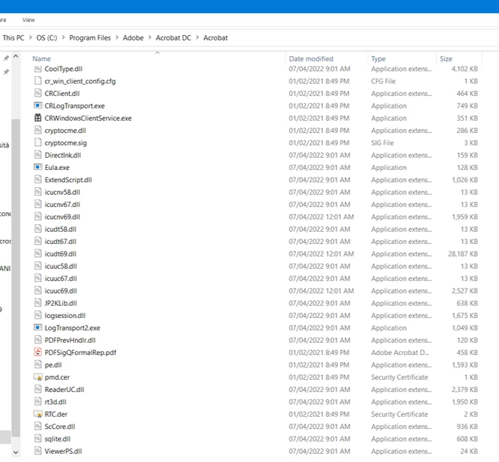
Task: Select file name icuuc69.dll
Action: click(60, 291)
